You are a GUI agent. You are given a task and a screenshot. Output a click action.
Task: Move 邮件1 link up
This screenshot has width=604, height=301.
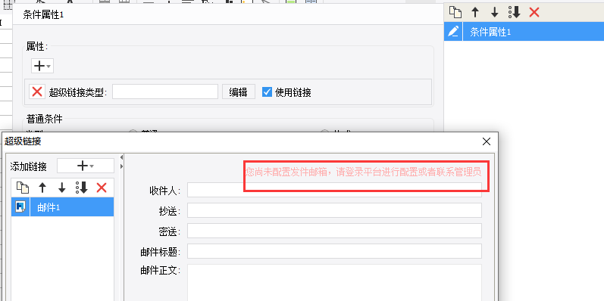click(42, 188)
